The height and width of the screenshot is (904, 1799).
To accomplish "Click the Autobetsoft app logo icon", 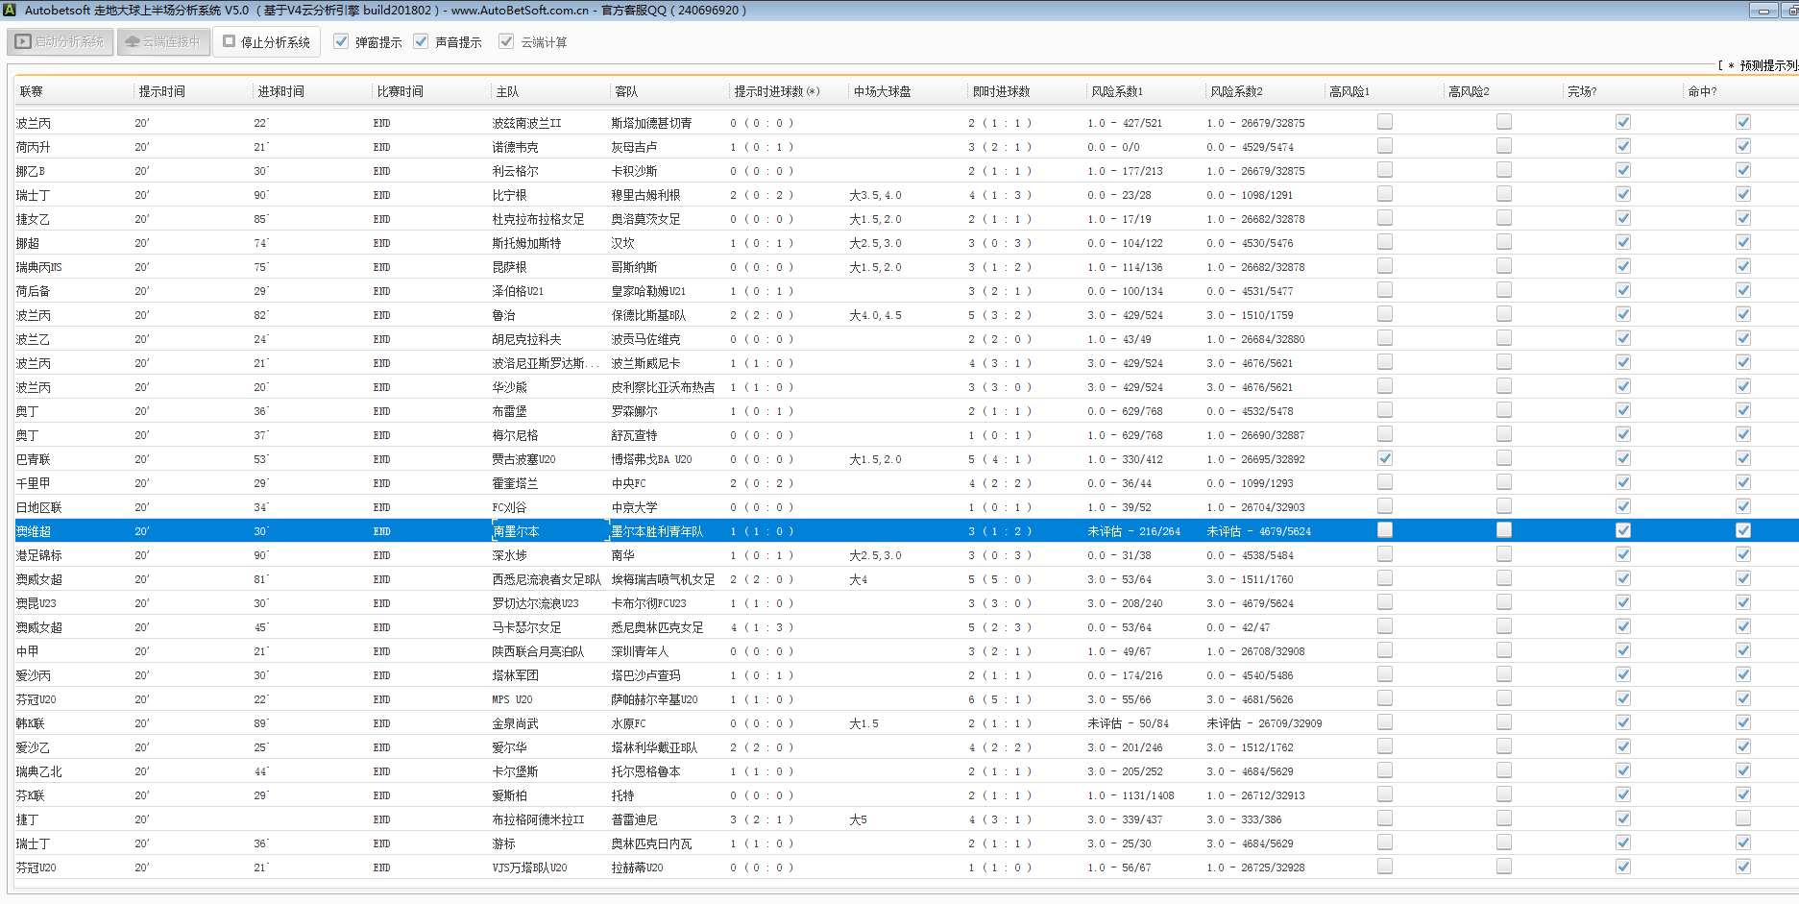I will pos(10,11).
